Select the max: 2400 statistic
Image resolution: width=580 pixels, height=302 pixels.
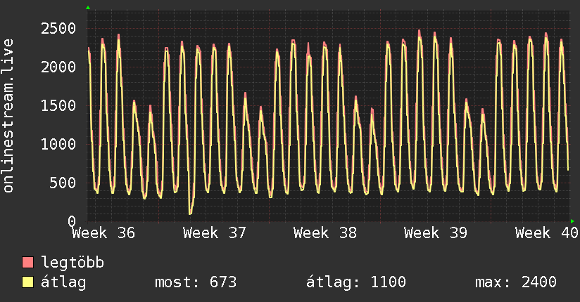pos(516,282)
